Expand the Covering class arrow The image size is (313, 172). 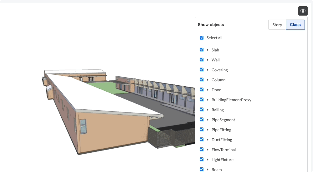(208, 70)
